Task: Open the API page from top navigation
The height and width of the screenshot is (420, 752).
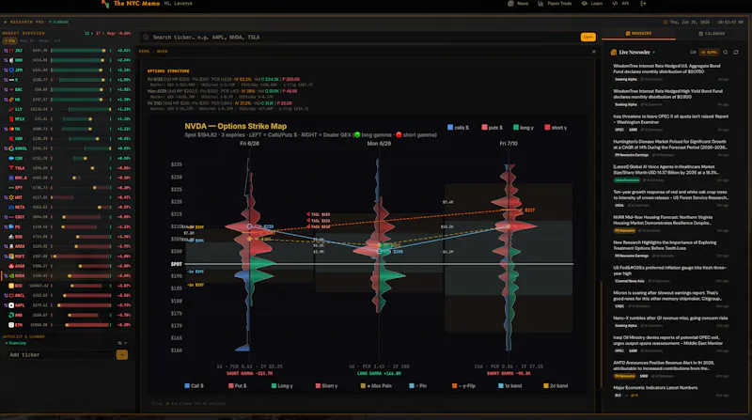Action: pos(620,4)
